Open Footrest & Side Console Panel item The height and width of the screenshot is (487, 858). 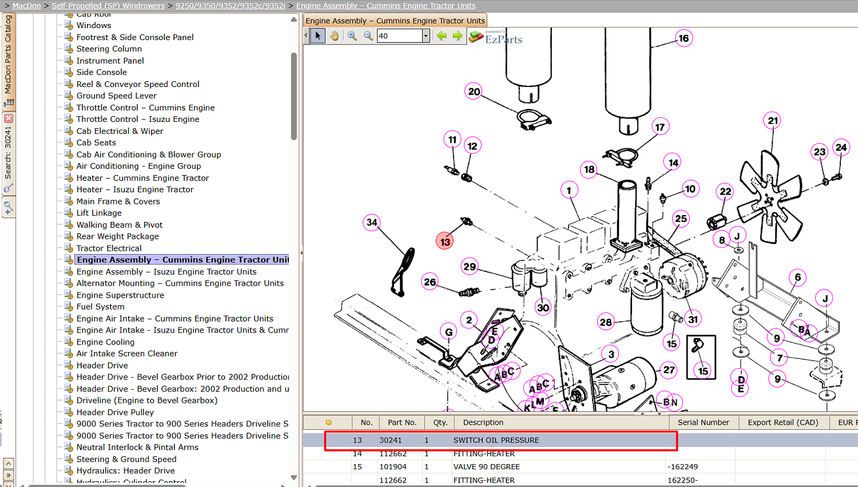[x=135, y=37]
